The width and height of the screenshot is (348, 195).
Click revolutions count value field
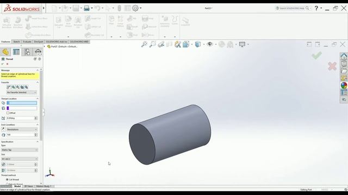(x=20, y=135)
